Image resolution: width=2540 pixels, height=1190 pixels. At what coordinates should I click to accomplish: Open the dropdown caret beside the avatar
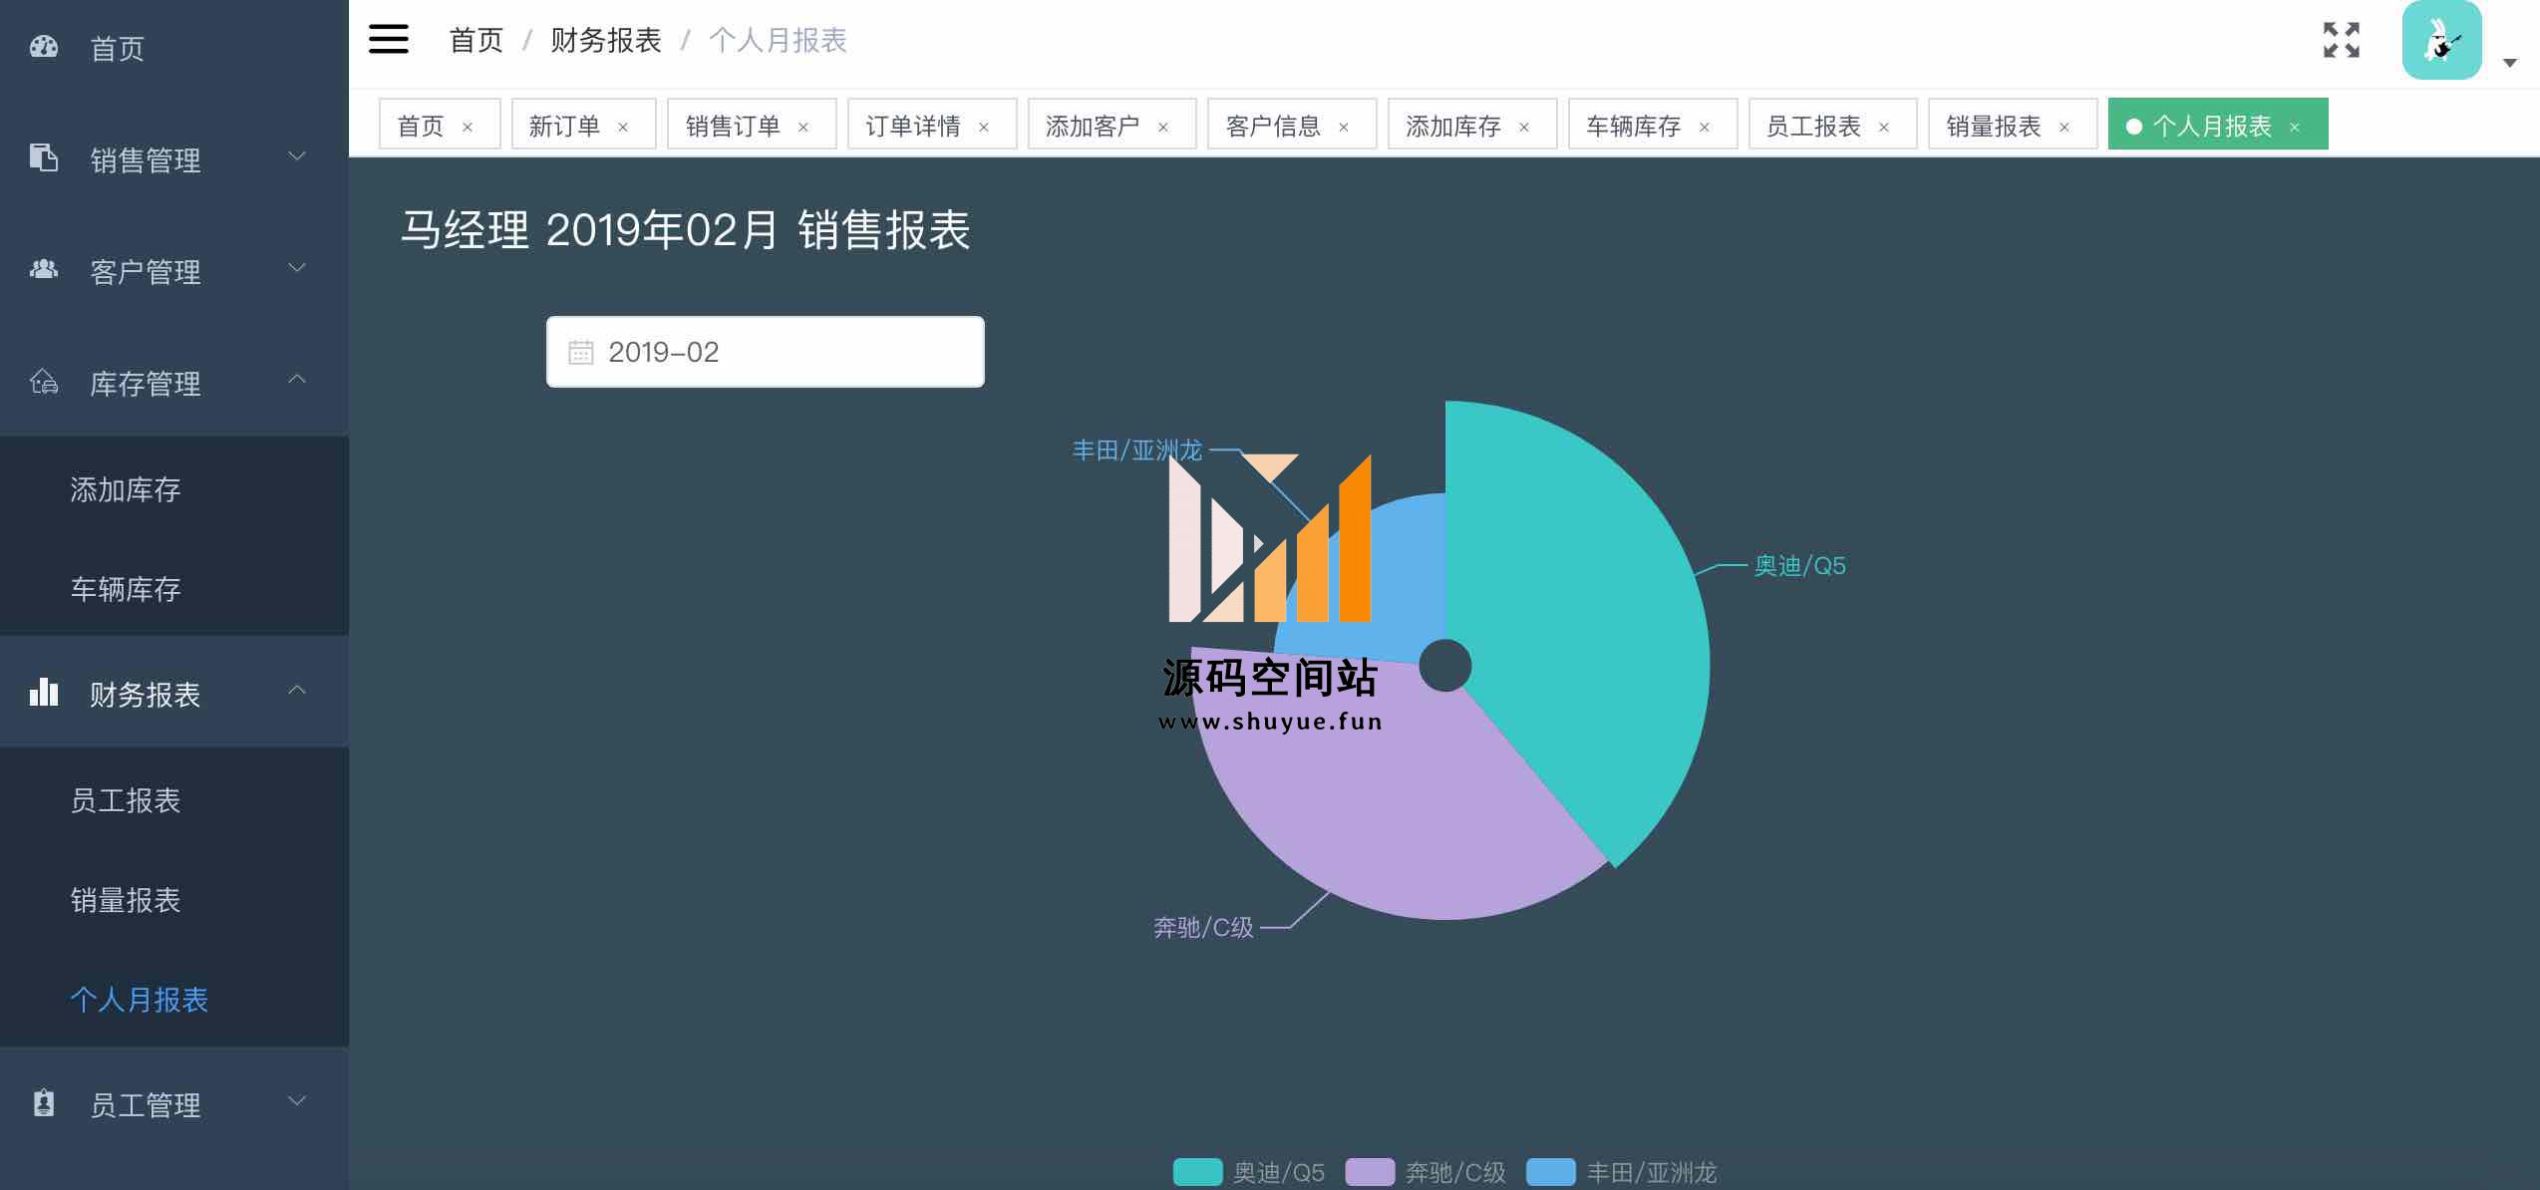[x=2510, y=63]
